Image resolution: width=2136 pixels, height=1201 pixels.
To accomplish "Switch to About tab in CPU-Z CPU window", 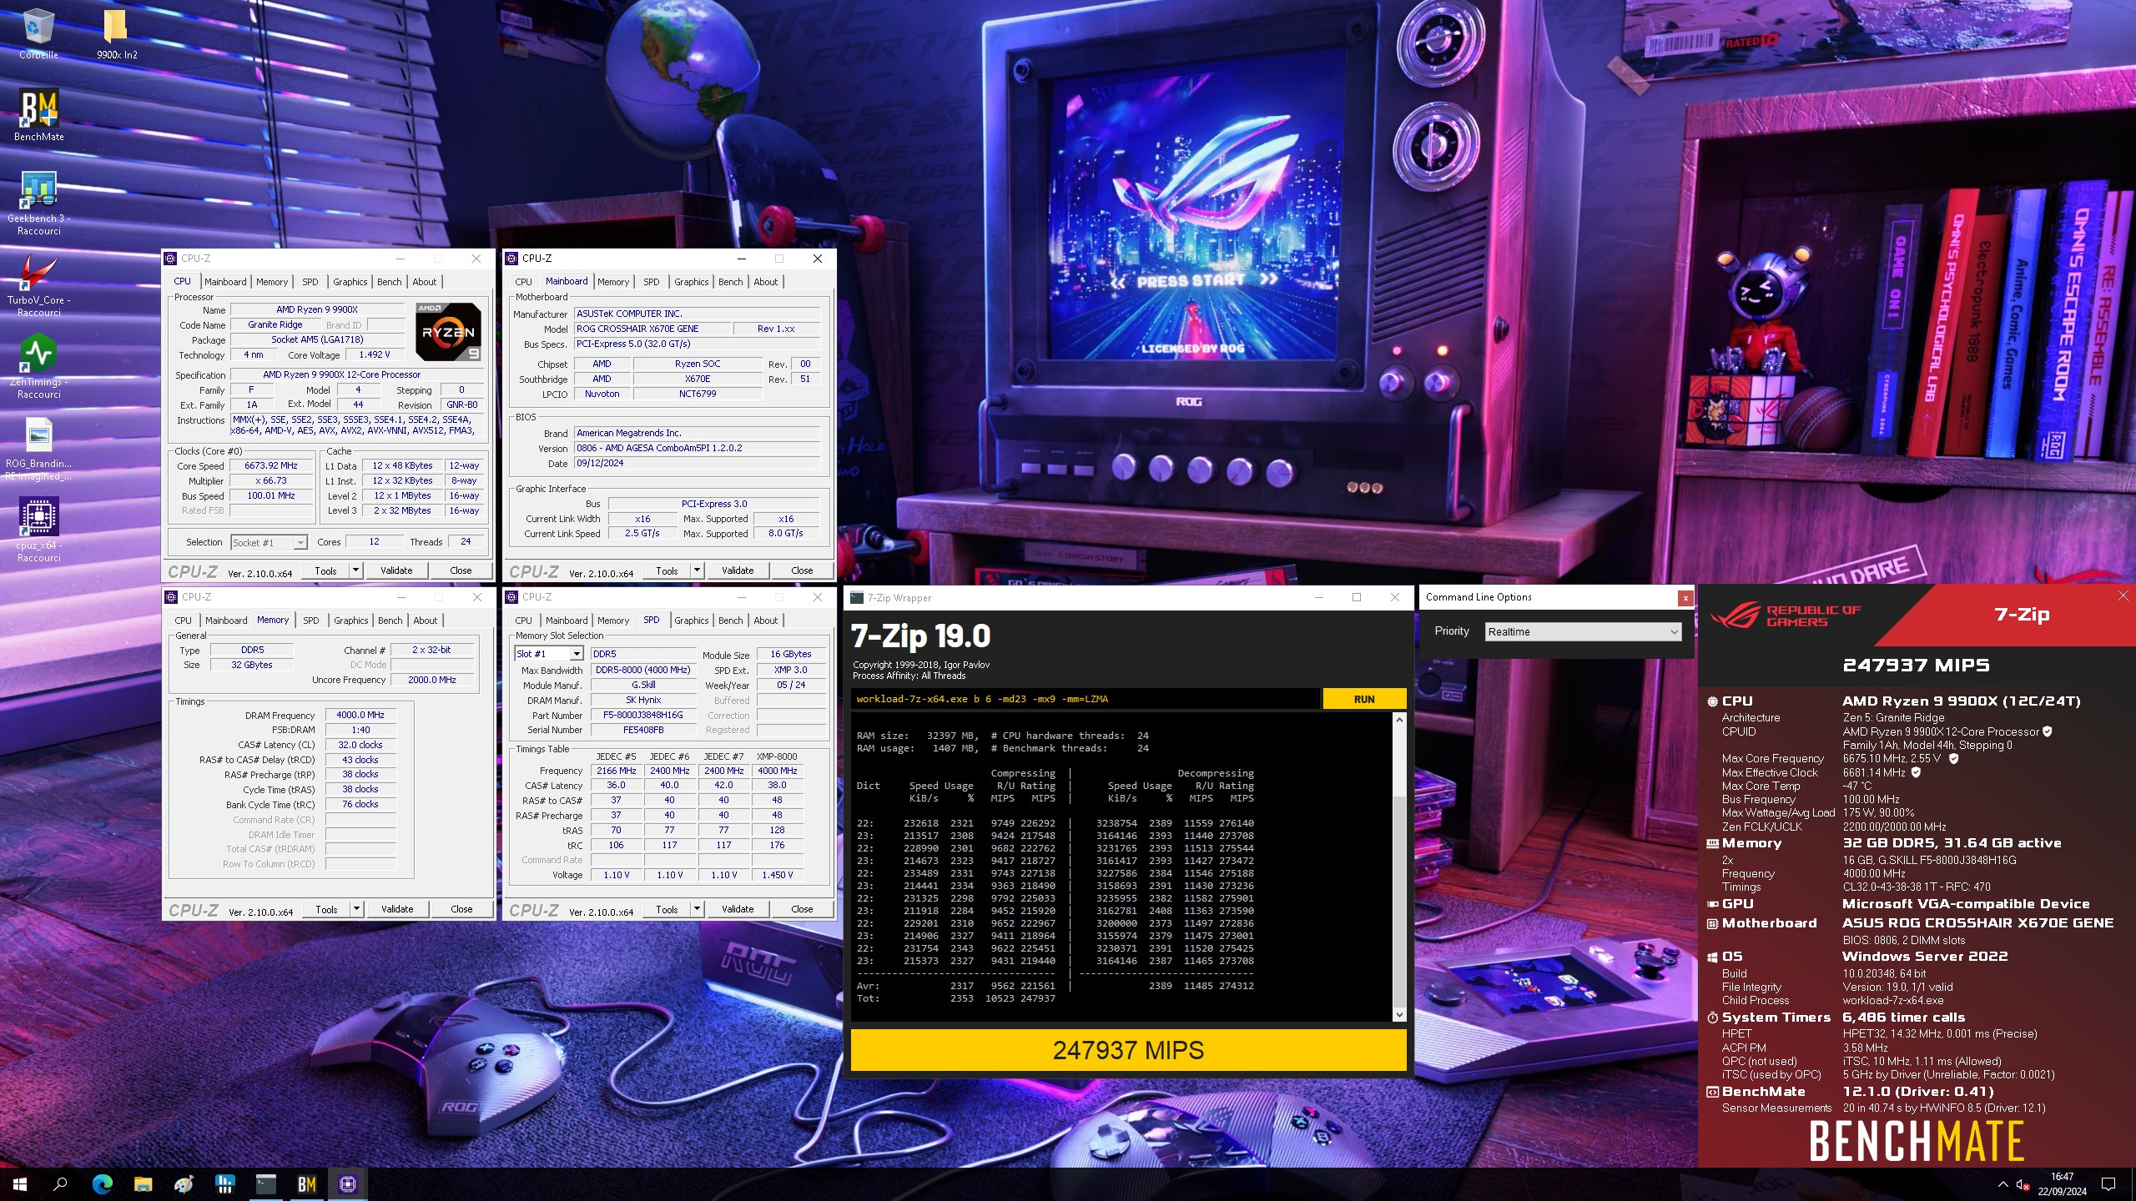I will coord(424,282).
